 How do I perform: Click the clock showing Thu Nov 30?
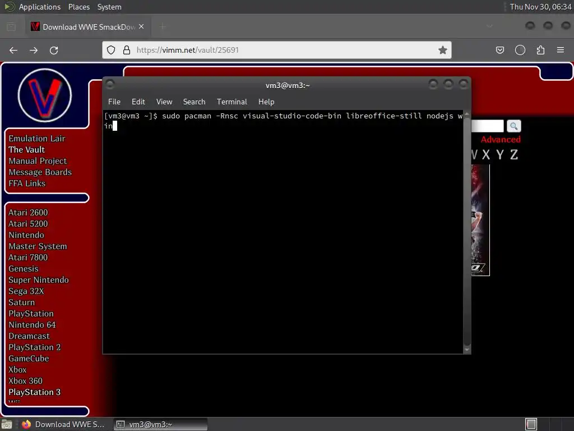[x=541, y=7]
